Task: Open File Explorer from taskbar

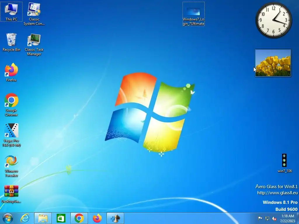Action: [x=43, y=218]
